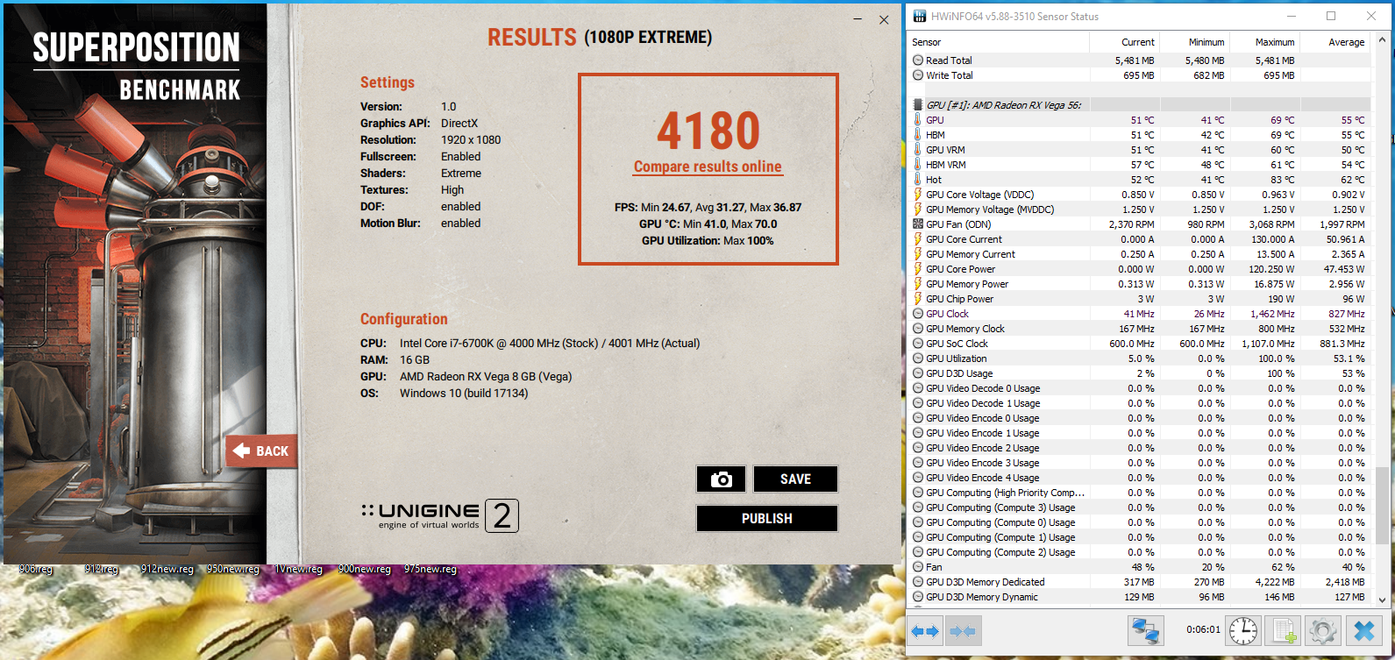Open the Compare results online link
This screenshot has width=1395, height=660.
tap(708, 167)
